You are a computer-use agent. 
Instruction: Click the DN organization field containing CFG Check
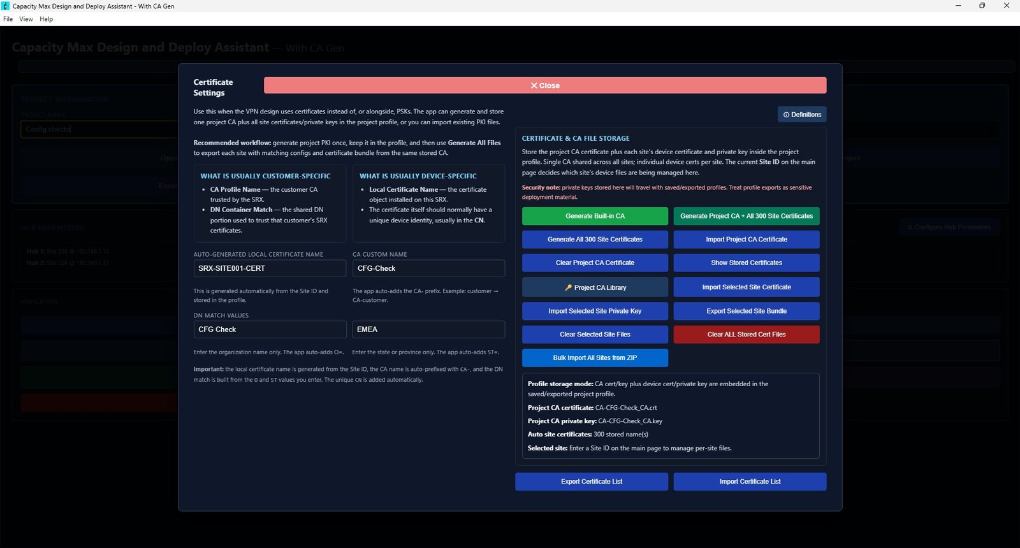coord(270,329)
